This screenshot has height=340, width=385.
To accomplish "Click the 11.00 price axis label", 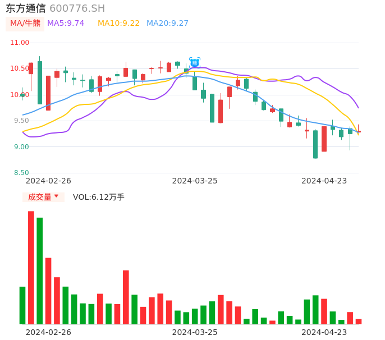I will [20, 43].
